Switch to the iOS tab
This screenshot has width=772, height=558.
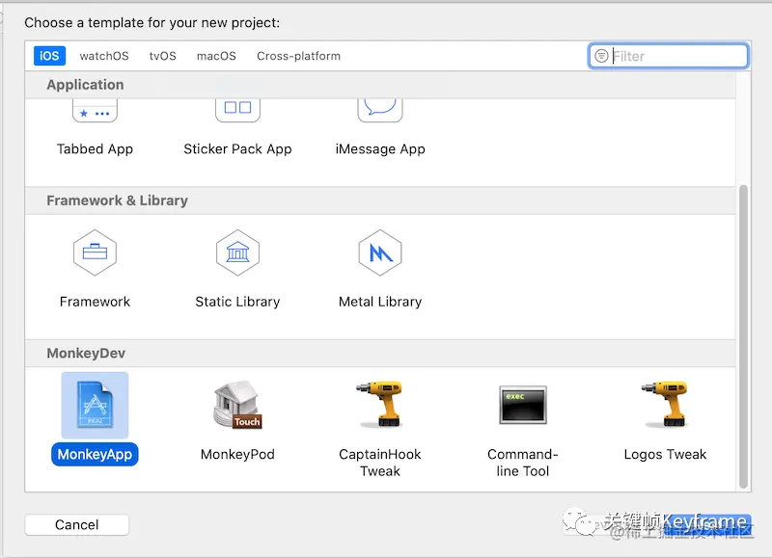pos(49,56)
